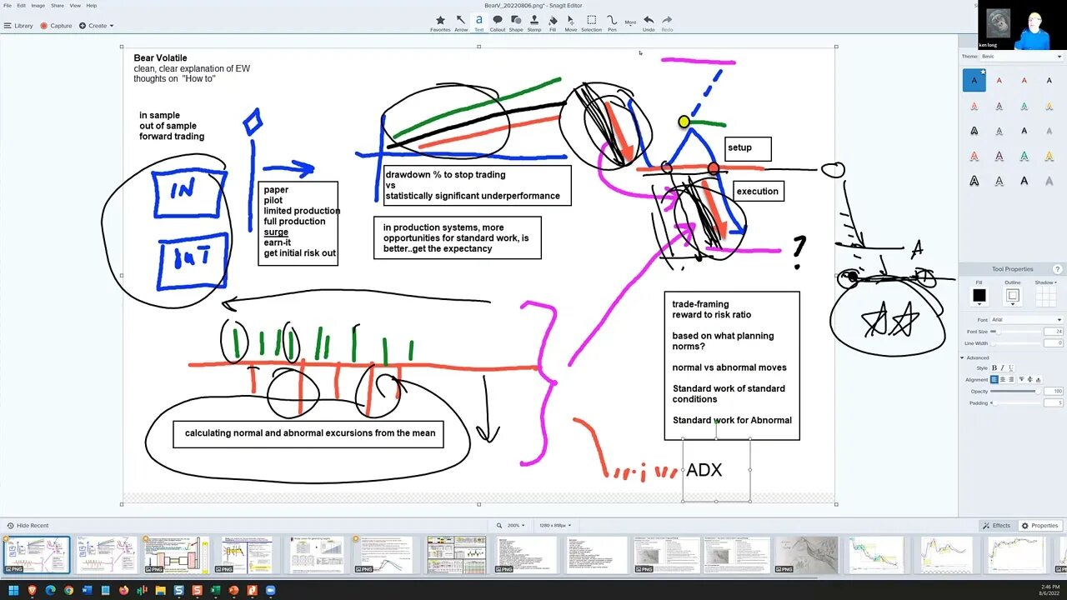Click Hide Recent button
The width and height of the screenshot is (1067, 600).
tap(28, 526)
